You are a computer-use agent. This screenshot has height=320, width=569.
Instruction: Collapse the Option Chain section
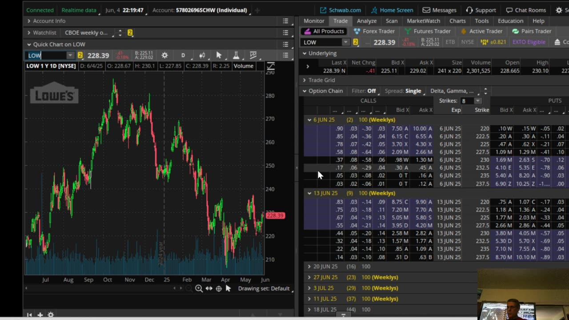click(x=305, y=91)
